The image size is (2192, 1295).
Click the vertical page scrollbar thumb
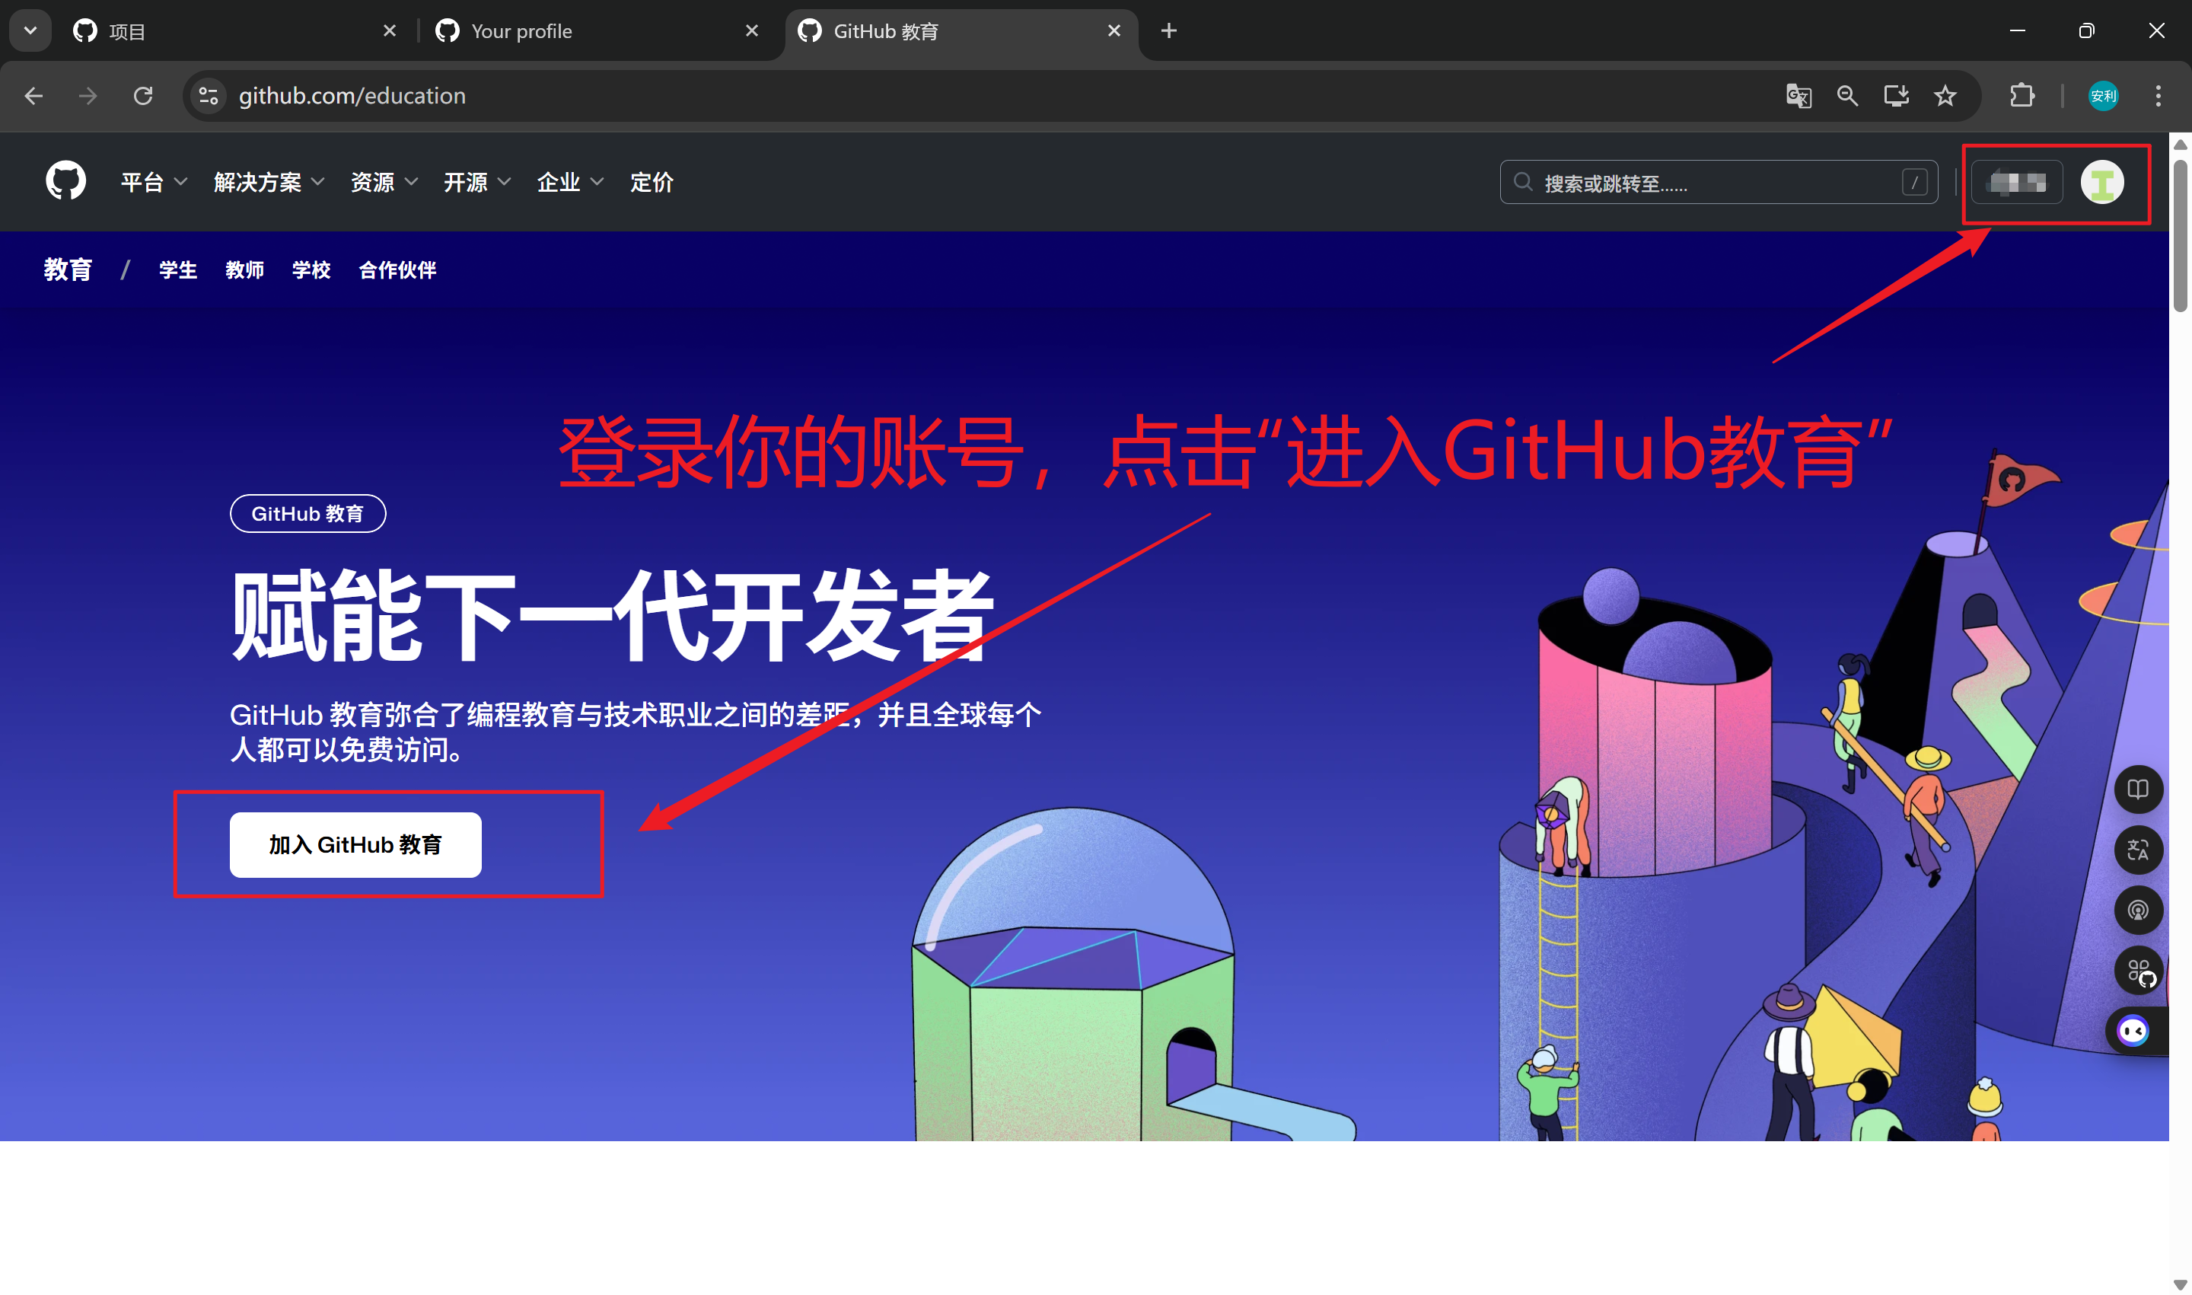pyautogui.click(x=2180, y=234)
